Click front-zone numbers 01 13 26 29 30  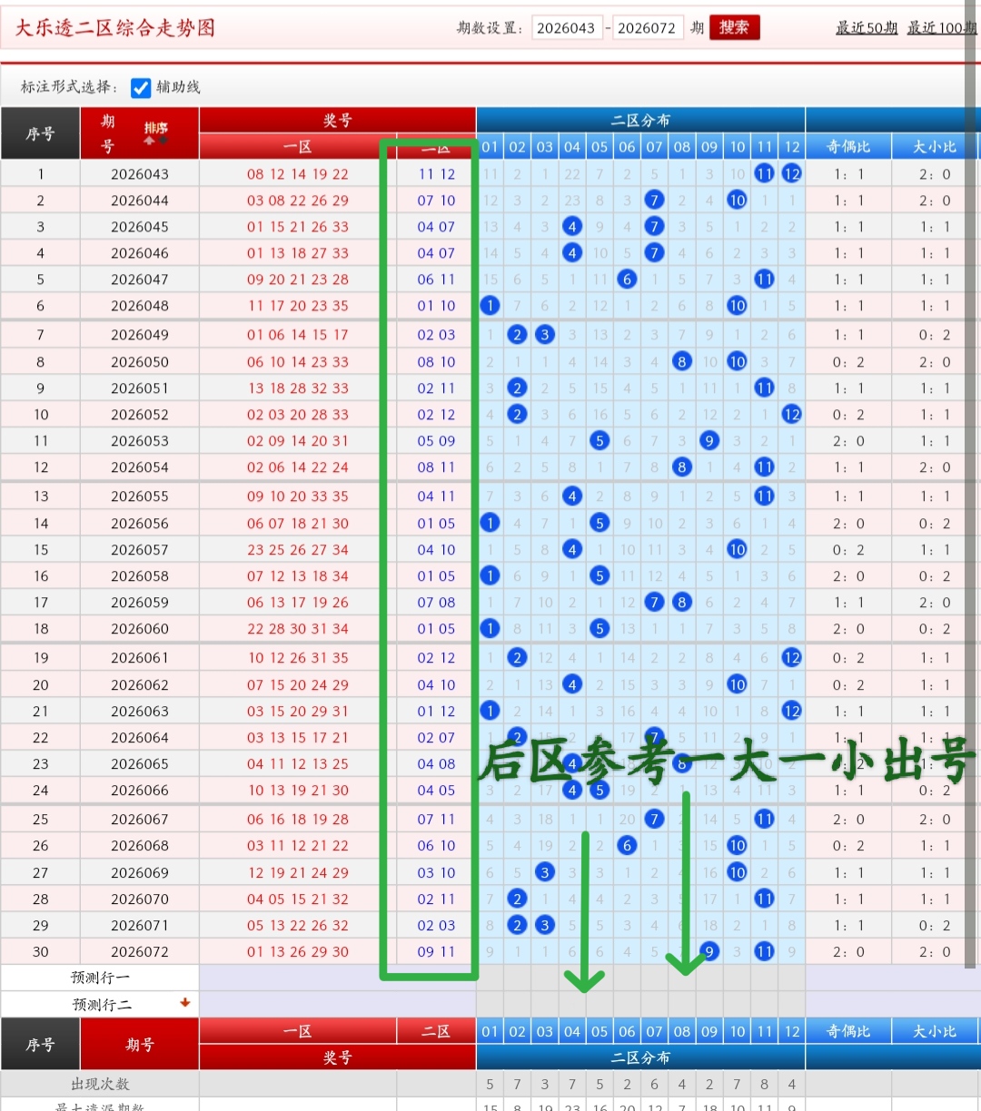[x=298, y=951]
